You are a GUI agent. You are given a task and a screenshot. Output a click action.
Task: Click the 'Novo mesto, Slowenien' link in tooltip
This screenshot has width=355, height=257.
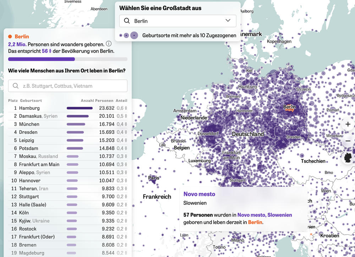click(264, 215)
